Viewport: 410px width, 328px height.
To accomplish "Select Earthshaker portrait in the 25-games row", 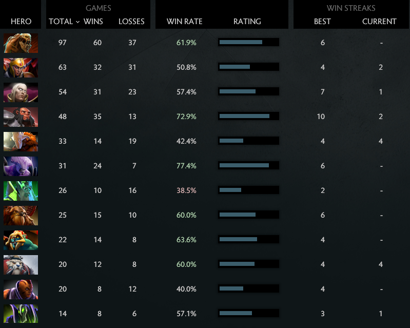I will pyautogui.click(x=21, y=215).
